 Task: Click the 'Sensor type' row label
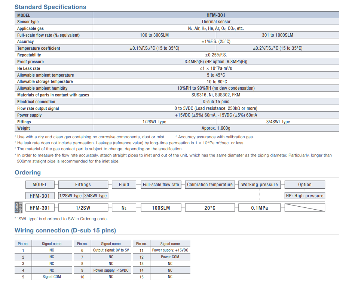point(28,22)
